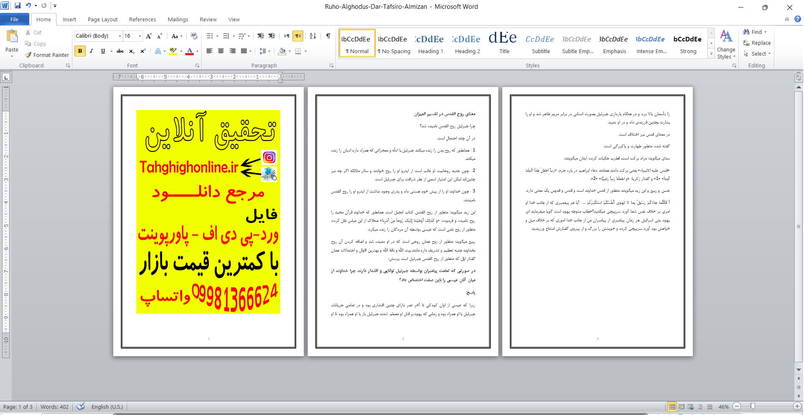The width and height of the screenshot is (804, 415).
Task: Apply text highlight color swatch
Action: pos(173,51)
